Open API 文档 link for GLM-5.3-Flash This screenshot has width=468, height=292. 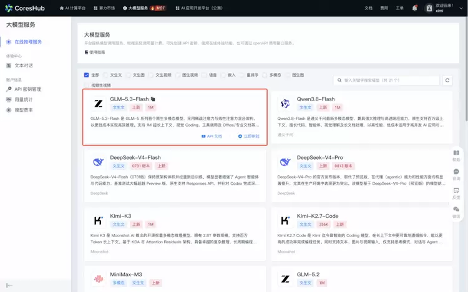coord(212,136)
